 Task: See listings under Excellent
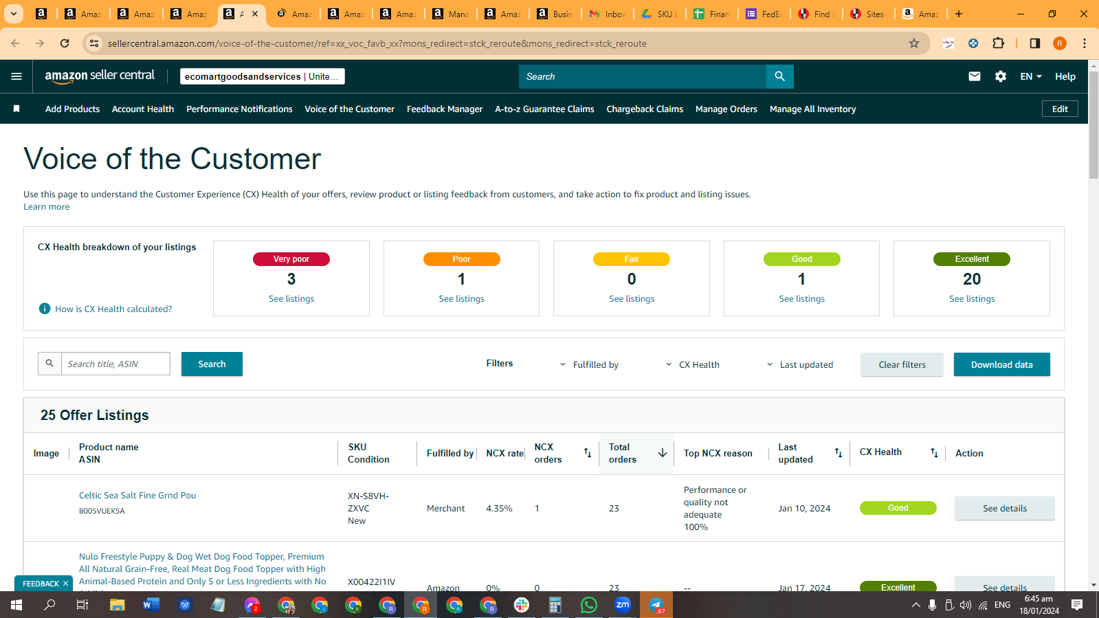pos(972,298)
